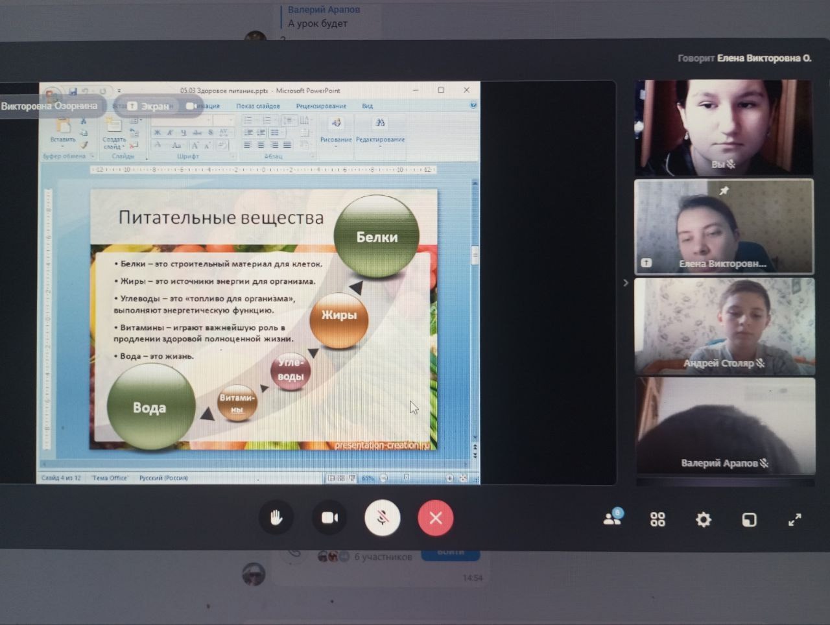The image size is (830, 625).
Task: Open the call settings gear
Action: (704, 519)
